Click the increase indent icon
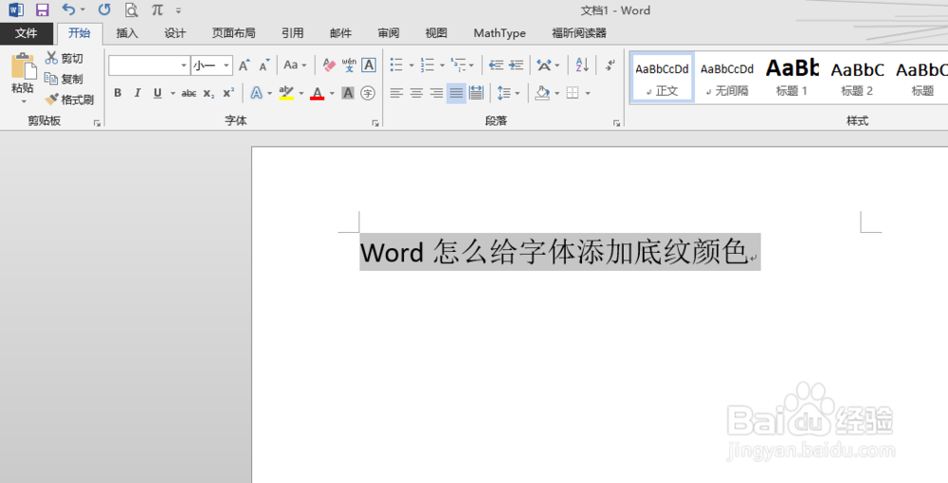Screen dimensions: 948x483 [x=516, y=64]
